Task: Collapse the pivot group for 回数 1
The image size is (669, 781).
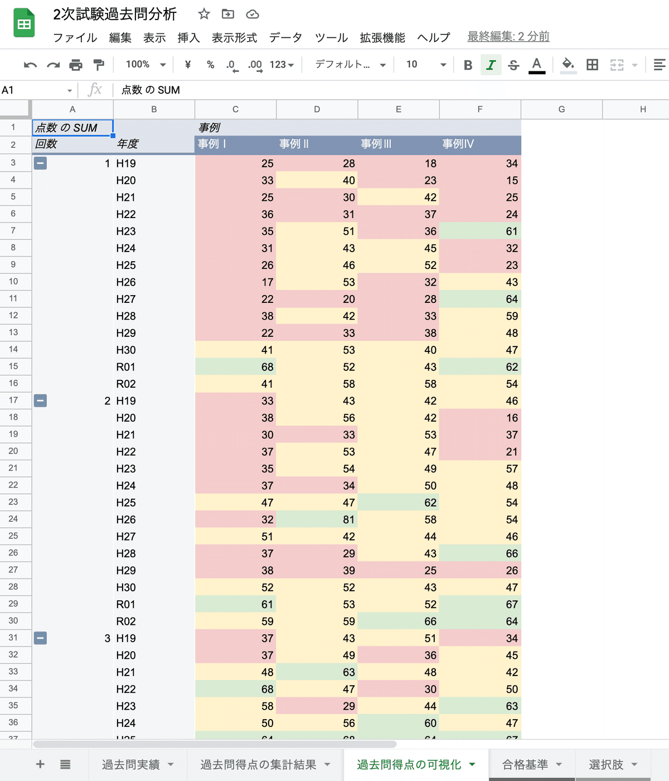Action: coord(40,163)
